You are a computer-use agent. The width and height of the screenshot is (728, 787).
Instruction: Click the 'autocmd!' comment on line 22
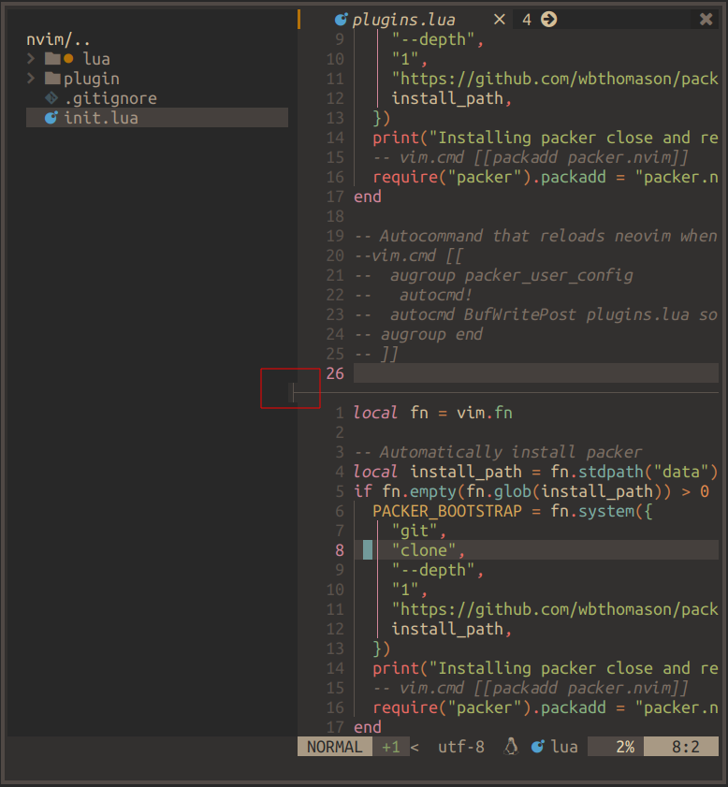point(435,295)
